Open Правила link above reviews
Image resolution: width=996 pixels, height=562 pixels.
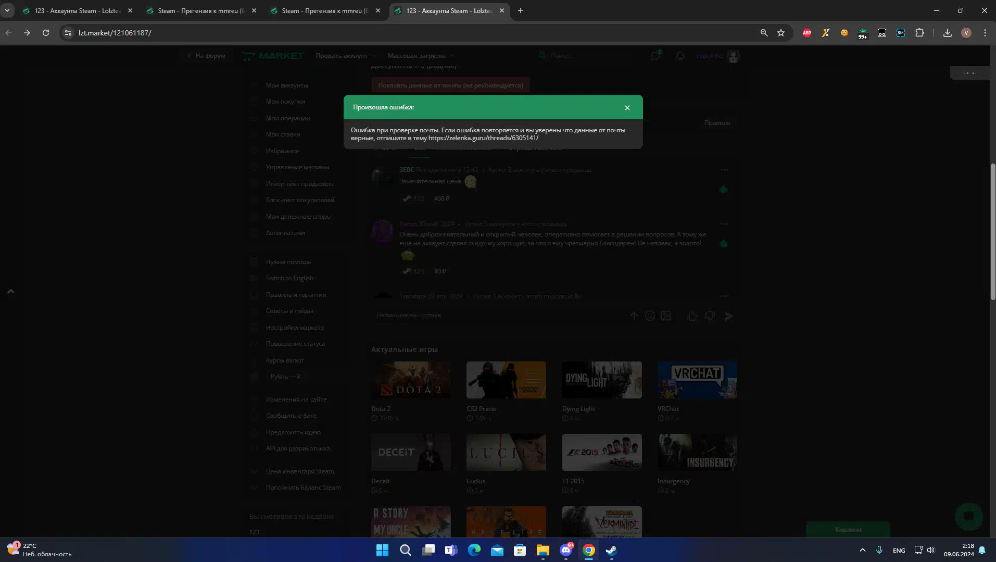click(x=717, y=123)
